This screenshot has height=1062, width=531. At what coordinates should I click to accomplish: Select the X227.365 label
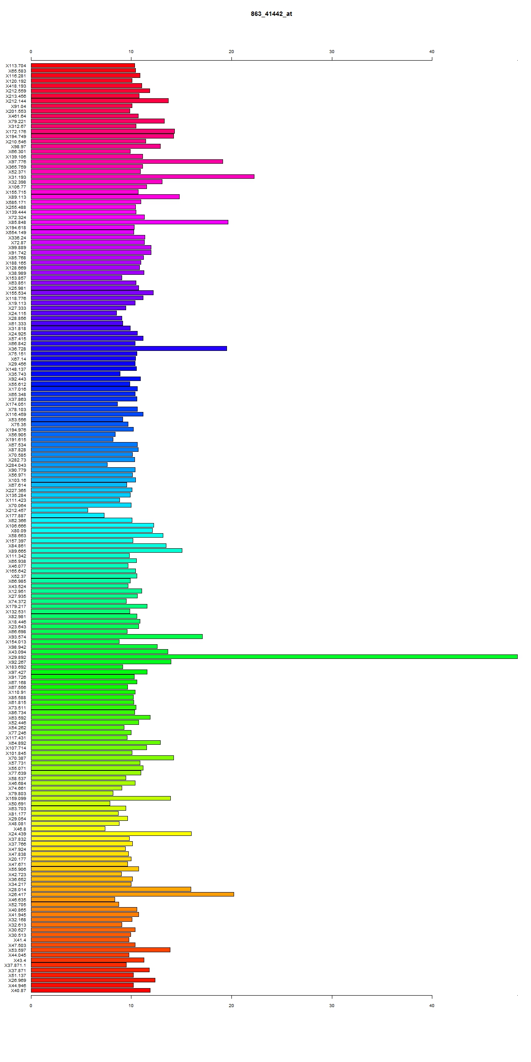point(15,490)
